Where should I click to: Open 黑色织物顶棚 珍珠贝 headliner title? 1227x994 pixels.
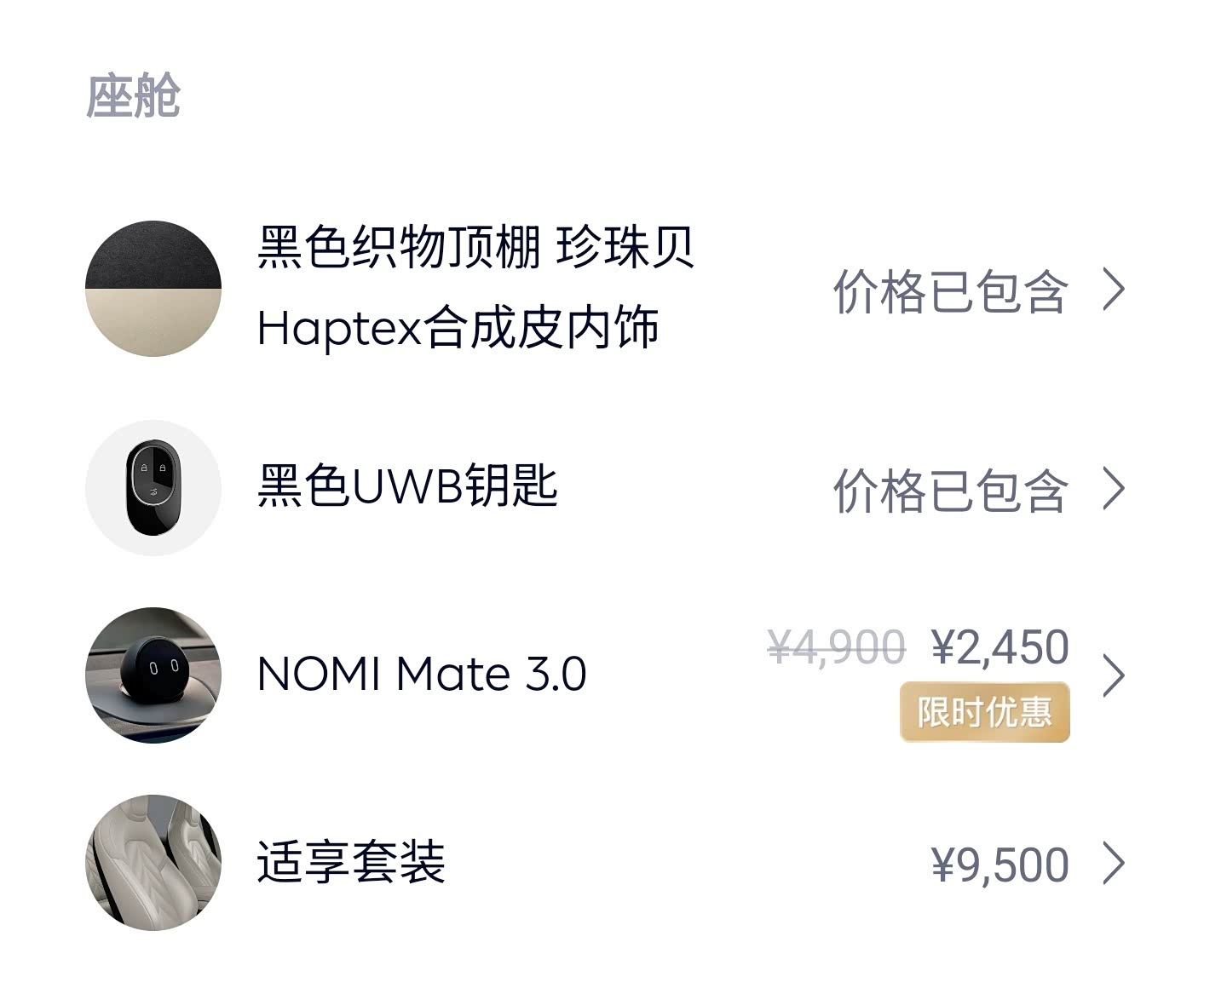pos(475,248)
